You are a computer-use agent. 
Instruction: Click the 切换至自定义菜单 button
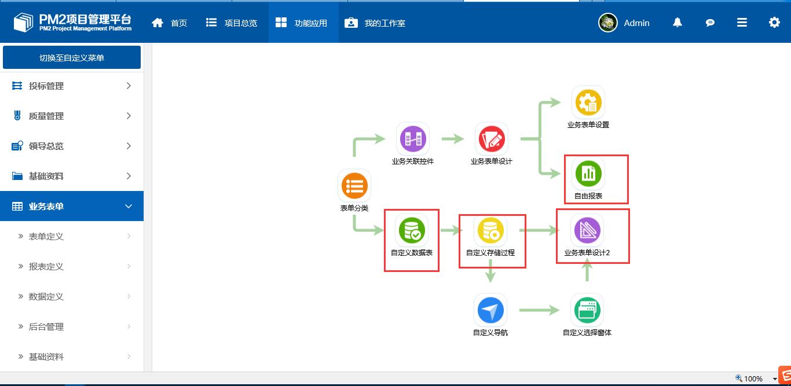[72, 57]
